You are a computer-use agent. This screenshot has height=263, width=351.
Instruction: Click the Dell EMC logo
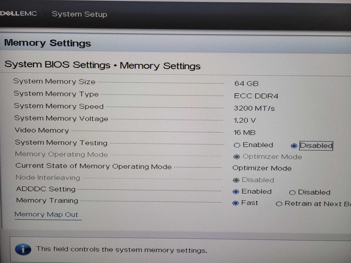[19, 13]
